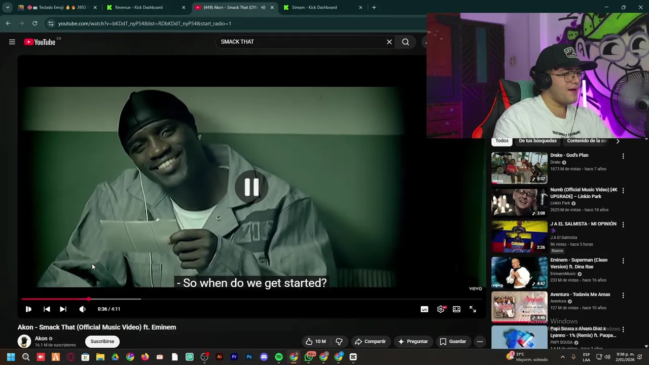Open Akon channel avatar
The image size is (649, 365).
[24, 342]
